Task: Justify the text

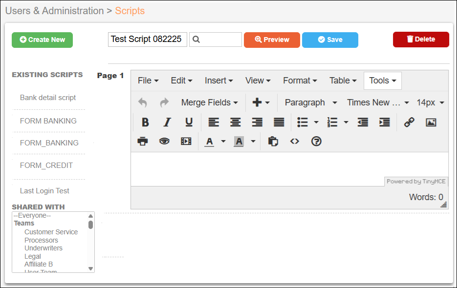Action: click(279, 123)
